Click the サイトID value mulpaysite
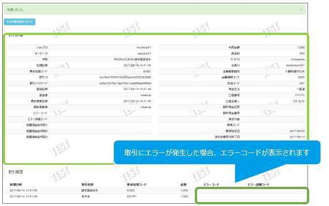 [x=297, y=59]
